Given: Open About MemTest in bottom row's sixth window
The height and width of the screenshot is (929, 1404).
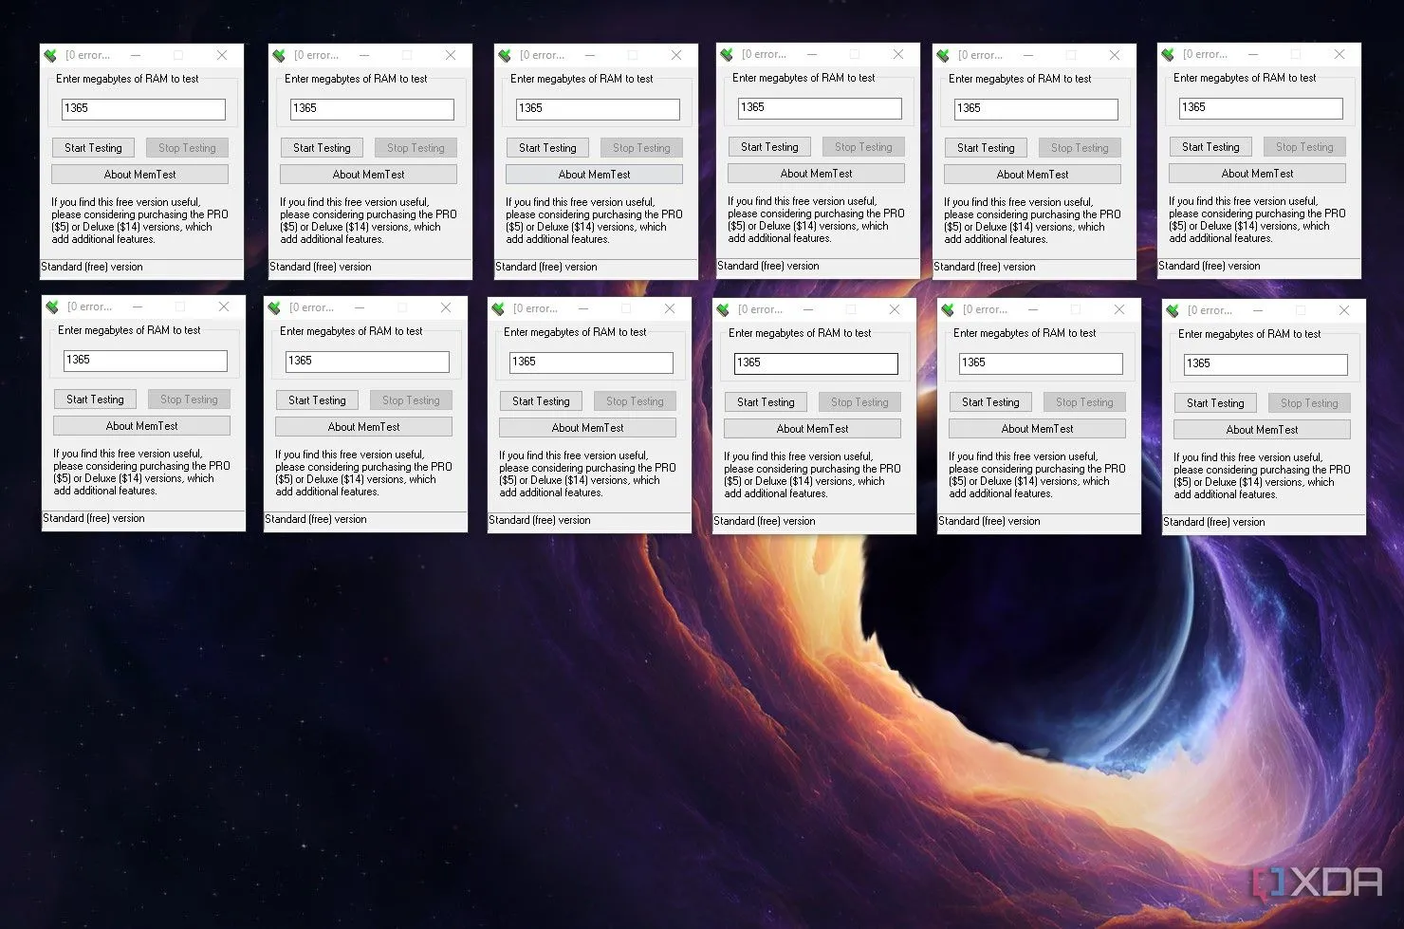Looking at the screenshot, I should (x=1263, y=430).
